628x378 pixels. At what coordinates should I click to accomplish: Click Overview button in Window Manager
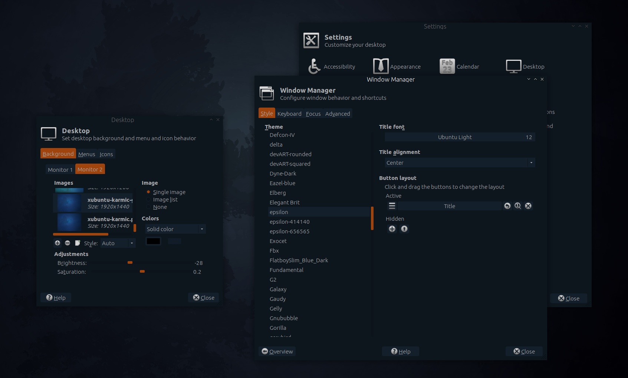pos(277,351)
